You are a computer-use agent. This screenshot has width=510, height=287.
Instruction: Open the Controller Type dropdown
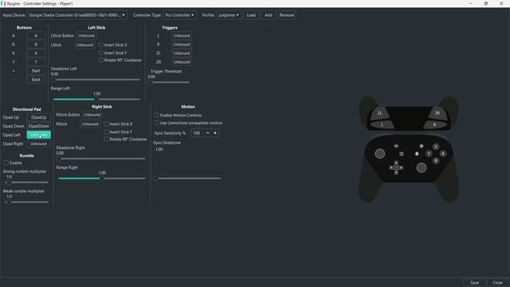point(179,15)
